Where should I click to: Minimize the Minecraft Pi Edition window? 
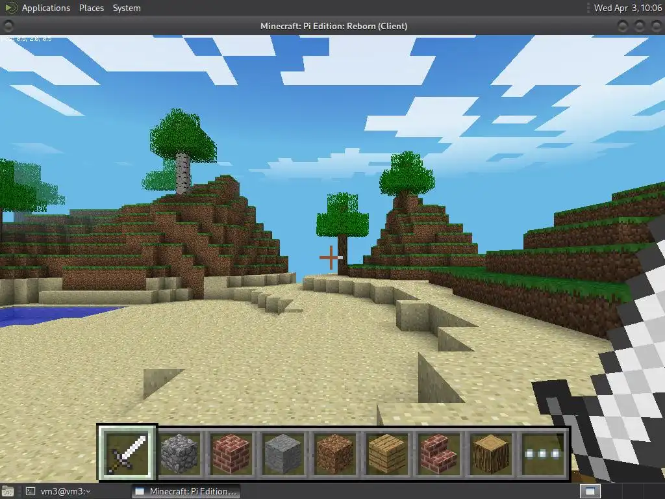coord(623,26)
